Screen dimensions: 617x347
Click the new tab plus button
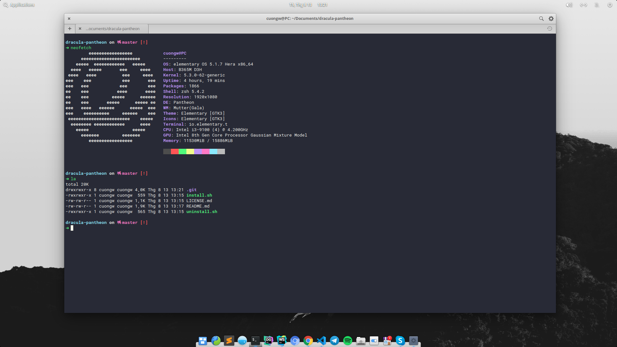coord(69,29)
